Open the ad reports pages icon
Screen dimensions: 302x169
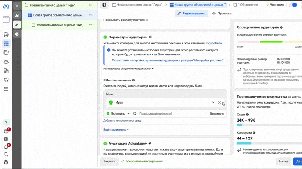click(x=6, y=53)
